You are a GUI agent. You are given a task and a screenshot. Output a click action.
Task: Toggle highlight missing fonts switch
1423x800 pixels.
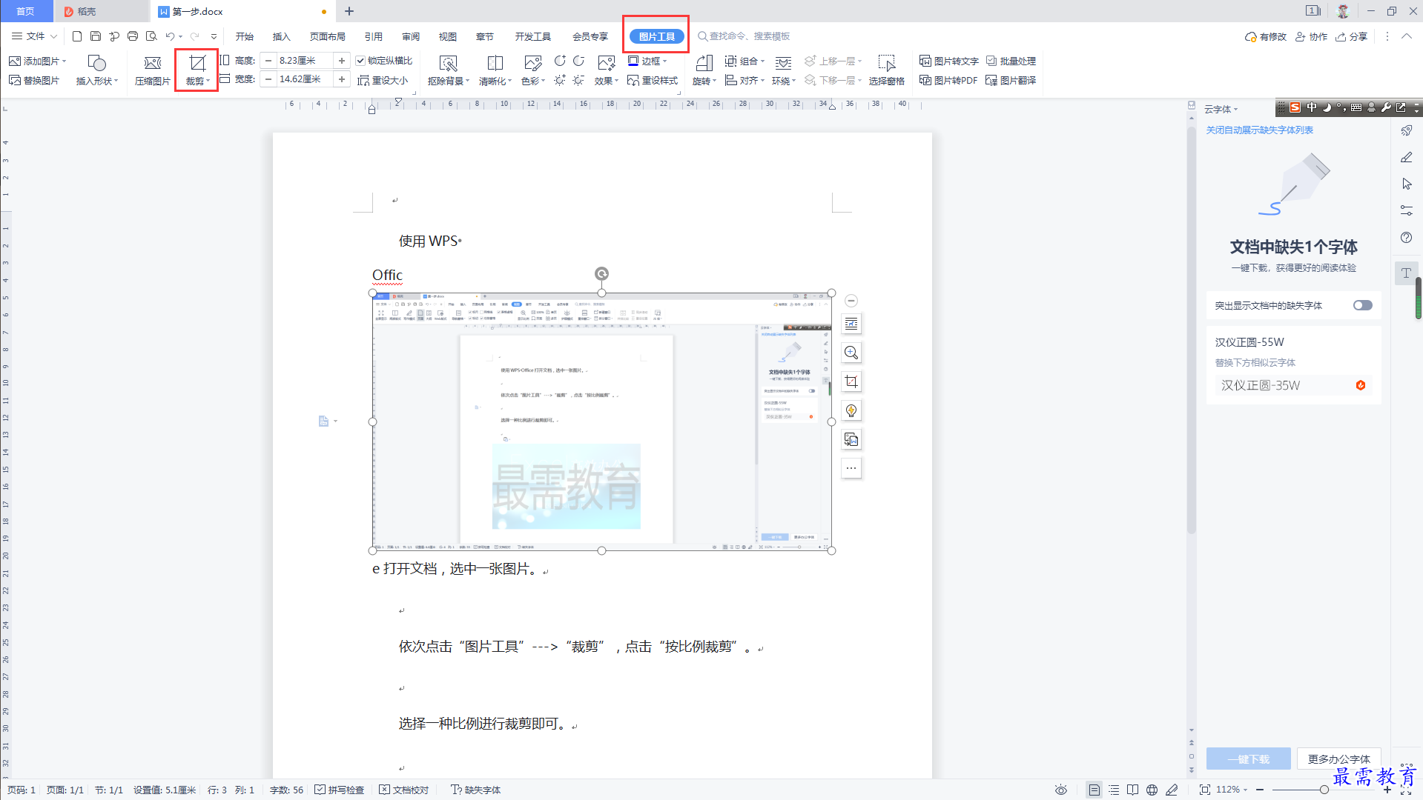point(1362,305)
